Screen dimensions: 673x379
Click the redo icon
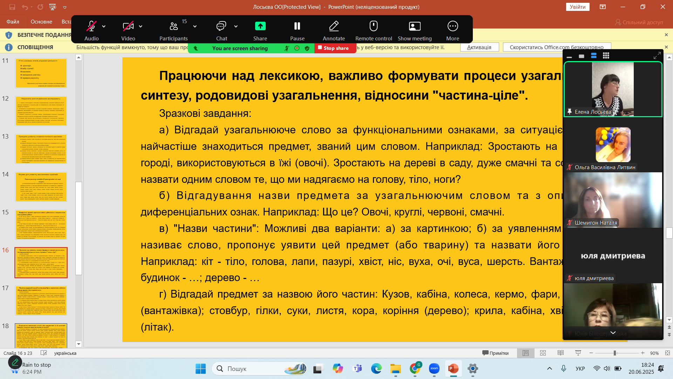pyautogui.click(x=40, y=7)
